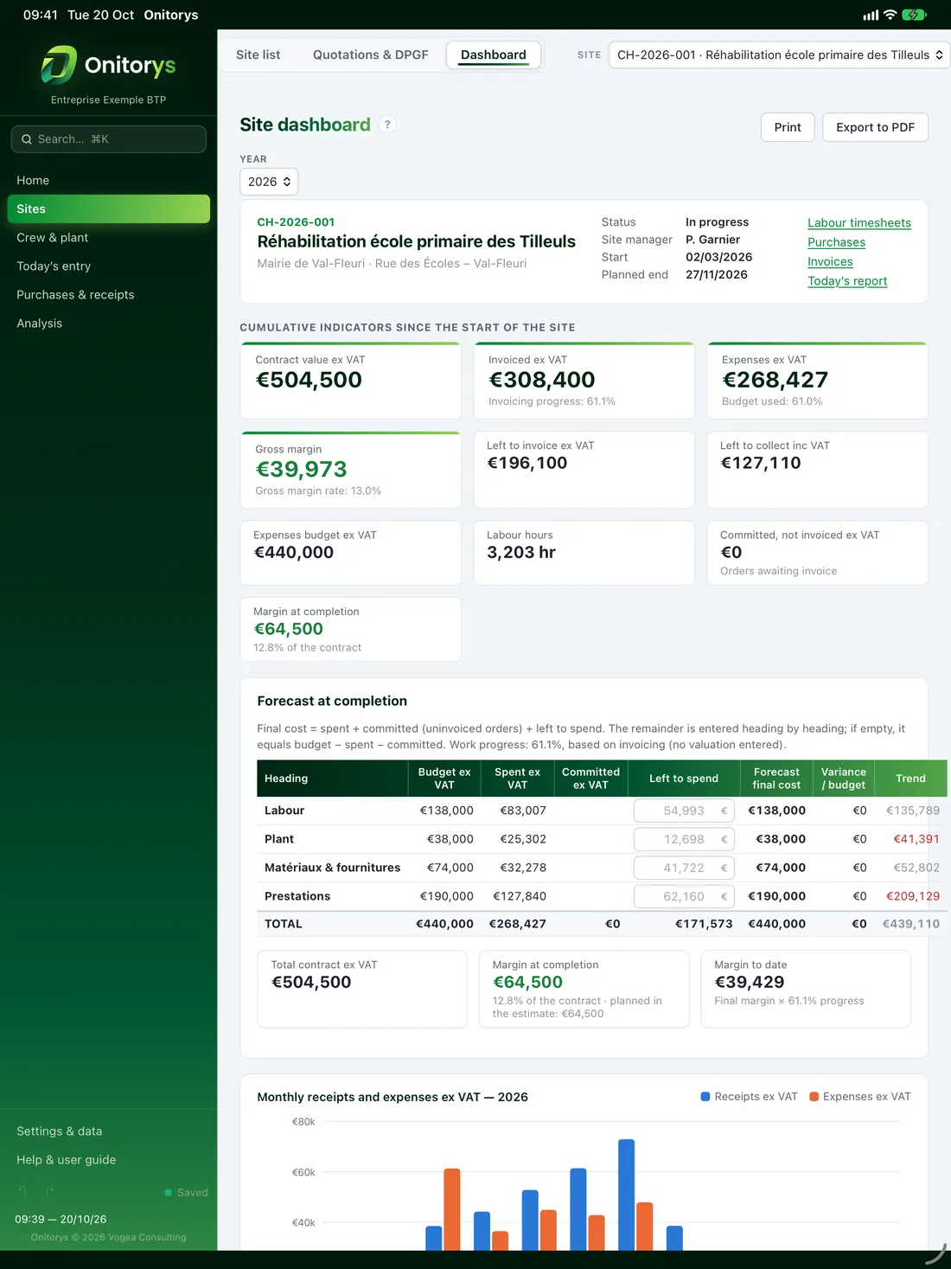Click the Contract value ex VAT card
The height and width of the screenshot is (1269, 951).
pos(350,381)
